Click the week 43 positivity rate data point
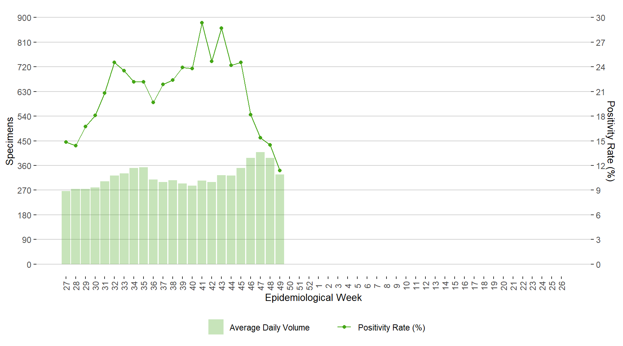 pyautogui.click(x=221, y=28)
